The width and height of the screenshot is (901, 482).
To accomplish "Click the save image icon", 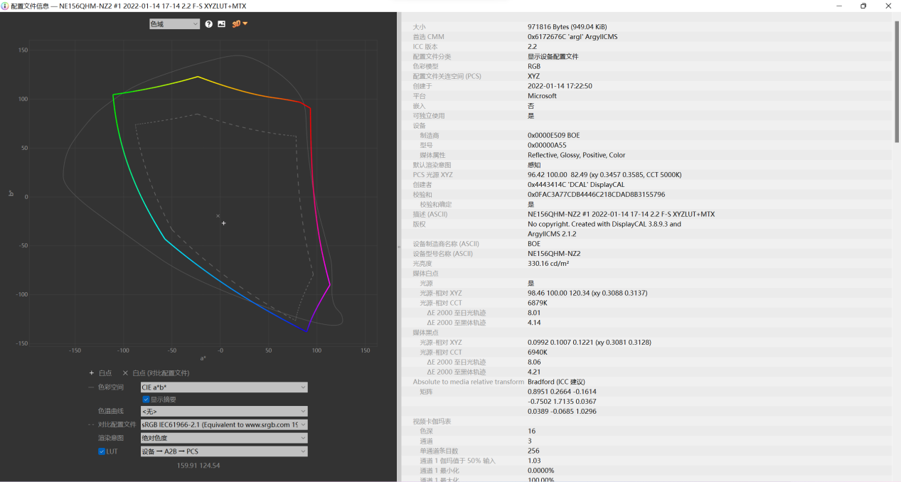I will point(221,23).
